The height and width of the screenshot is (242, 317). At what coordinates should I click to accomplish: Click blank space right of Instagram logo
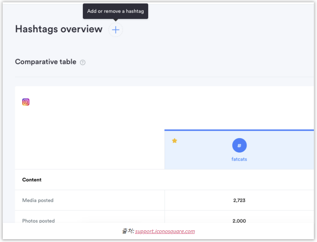pos(156,102)
